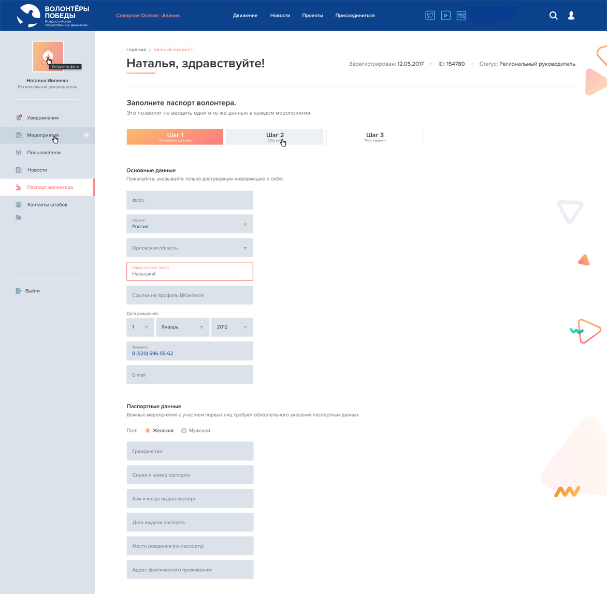This screenshot has width=607, height=594.
Task: Select the Мужской gender radio button
Action: [x=184, y=430]
